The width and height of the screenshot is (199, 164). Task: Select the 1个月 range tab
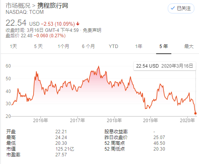[63, 46]
